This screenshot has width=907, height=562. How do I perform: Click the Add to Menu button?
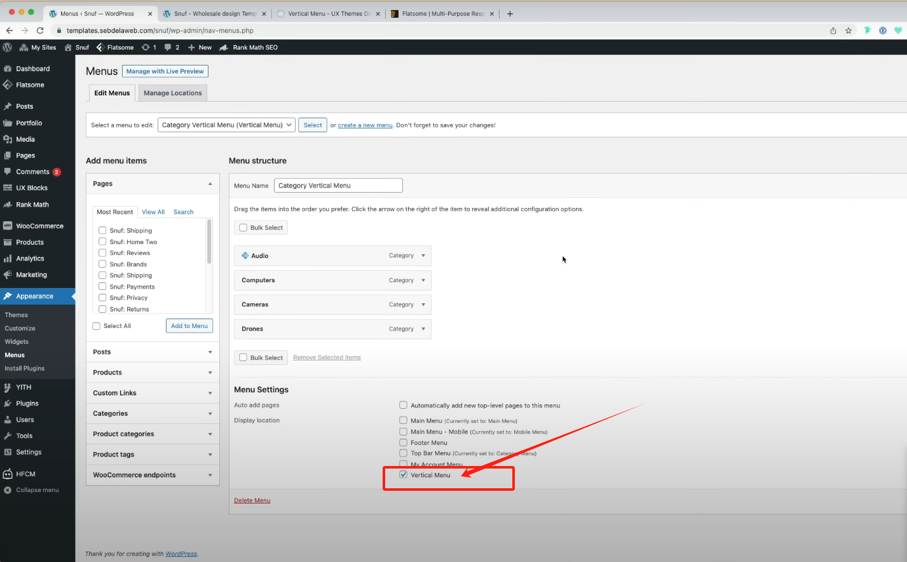point(189,326)
